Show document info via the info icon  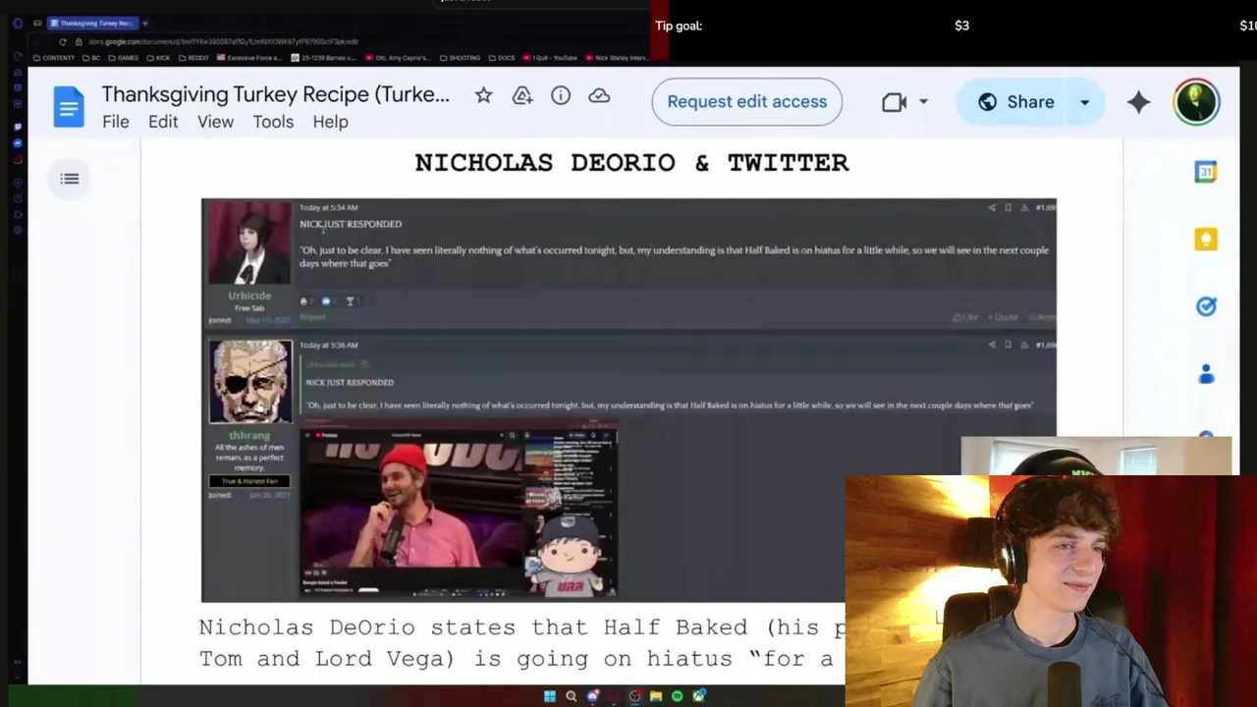561,95
